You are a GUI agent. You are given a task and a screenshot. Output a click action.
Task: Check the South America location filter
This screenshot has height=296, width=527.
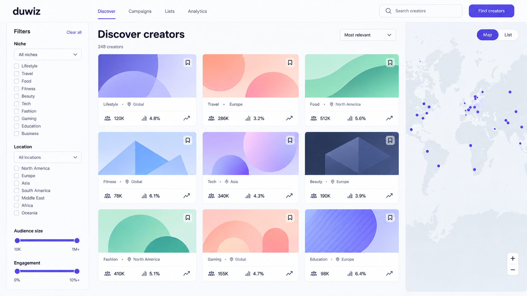[x=16, y=191]
